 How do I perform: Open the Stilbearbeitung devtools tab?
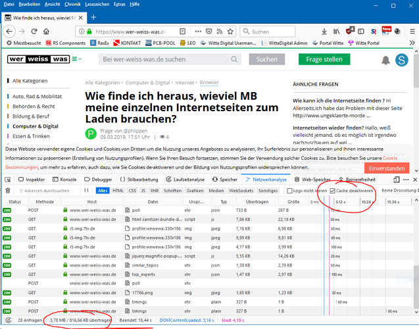pos(139,180)
